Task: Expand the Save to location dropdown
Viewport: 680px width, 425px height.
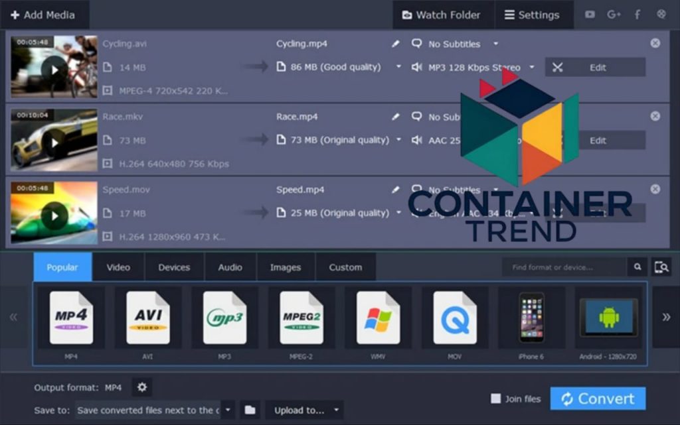Action: pyautogui.click(x=228, y=410)
